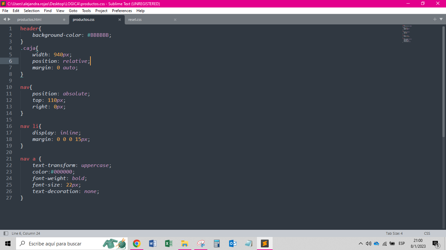Show hidden system tray icons
The height and width of the screenshot is (250, 446).
pos(360,243)
